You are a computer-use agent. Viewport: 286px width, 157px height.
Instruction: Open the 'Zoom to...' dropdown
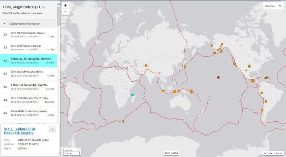click(273, 6)
